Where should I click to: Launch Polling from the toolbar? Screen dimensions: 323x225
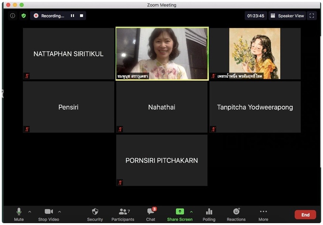click(x=209, y=214)
